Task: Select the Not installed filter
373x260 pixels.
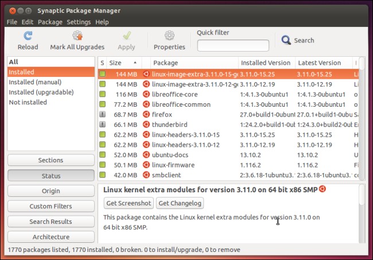Action: (51, 102)
